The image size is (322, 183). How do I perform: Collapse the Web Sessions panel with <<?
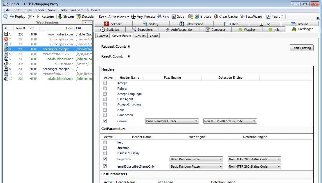pos(87,22)
